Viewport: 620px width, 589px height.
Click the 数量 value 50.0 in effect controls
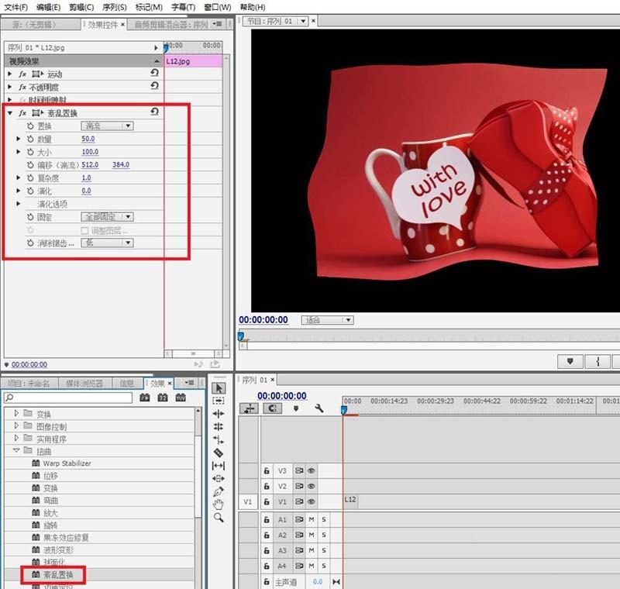(90, 139)
